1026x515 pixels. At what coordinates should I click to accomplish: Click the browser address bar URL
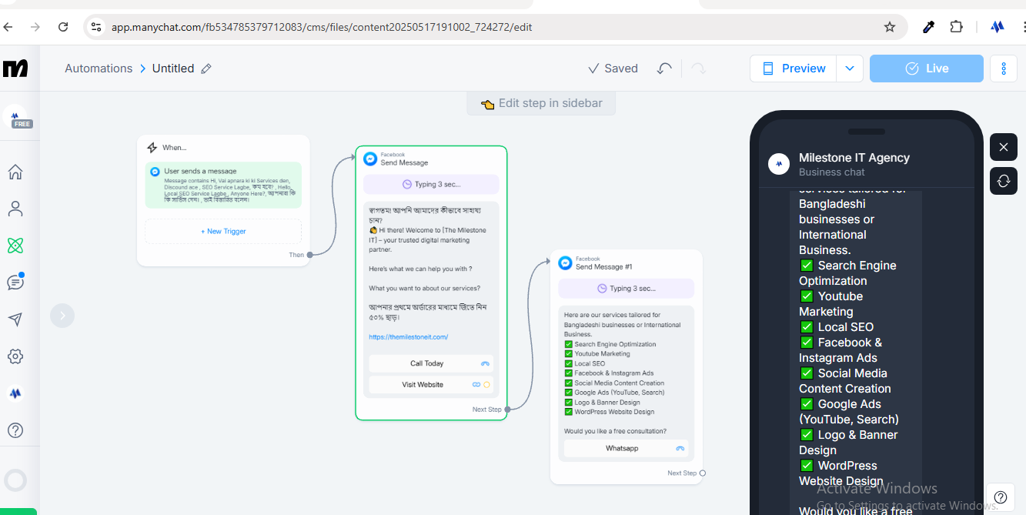click(x=322, y=27)
